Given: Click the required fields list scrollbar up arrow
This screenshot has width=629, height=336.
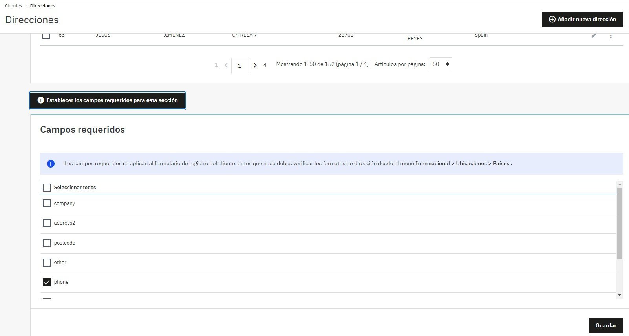Looking at the screenshot, I should [620, 184].
